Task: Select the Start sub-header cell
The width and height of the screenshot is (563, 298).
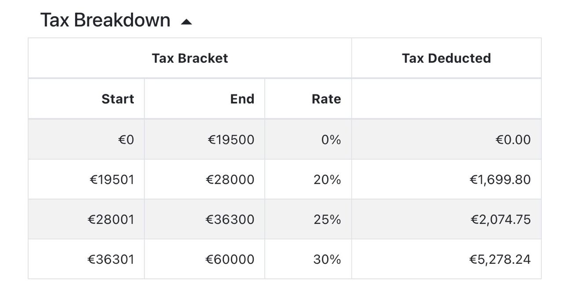Action: [117, 99]
